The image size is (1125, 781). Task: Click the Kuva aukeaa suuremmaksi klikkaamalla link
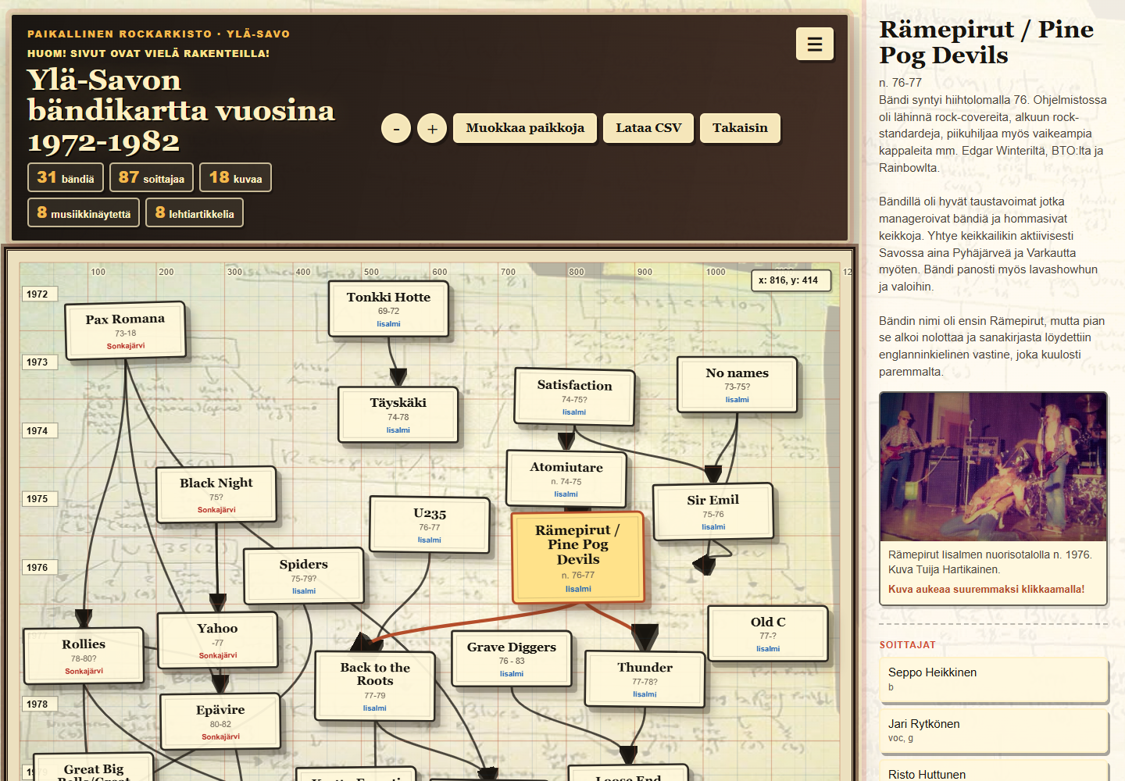point(986,590)
